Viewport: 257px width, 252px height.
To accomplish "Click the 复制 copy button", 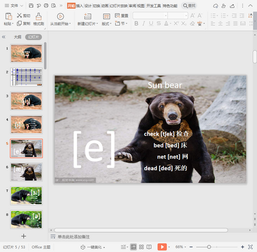I will pyautogui.click(x=24, y=23).
